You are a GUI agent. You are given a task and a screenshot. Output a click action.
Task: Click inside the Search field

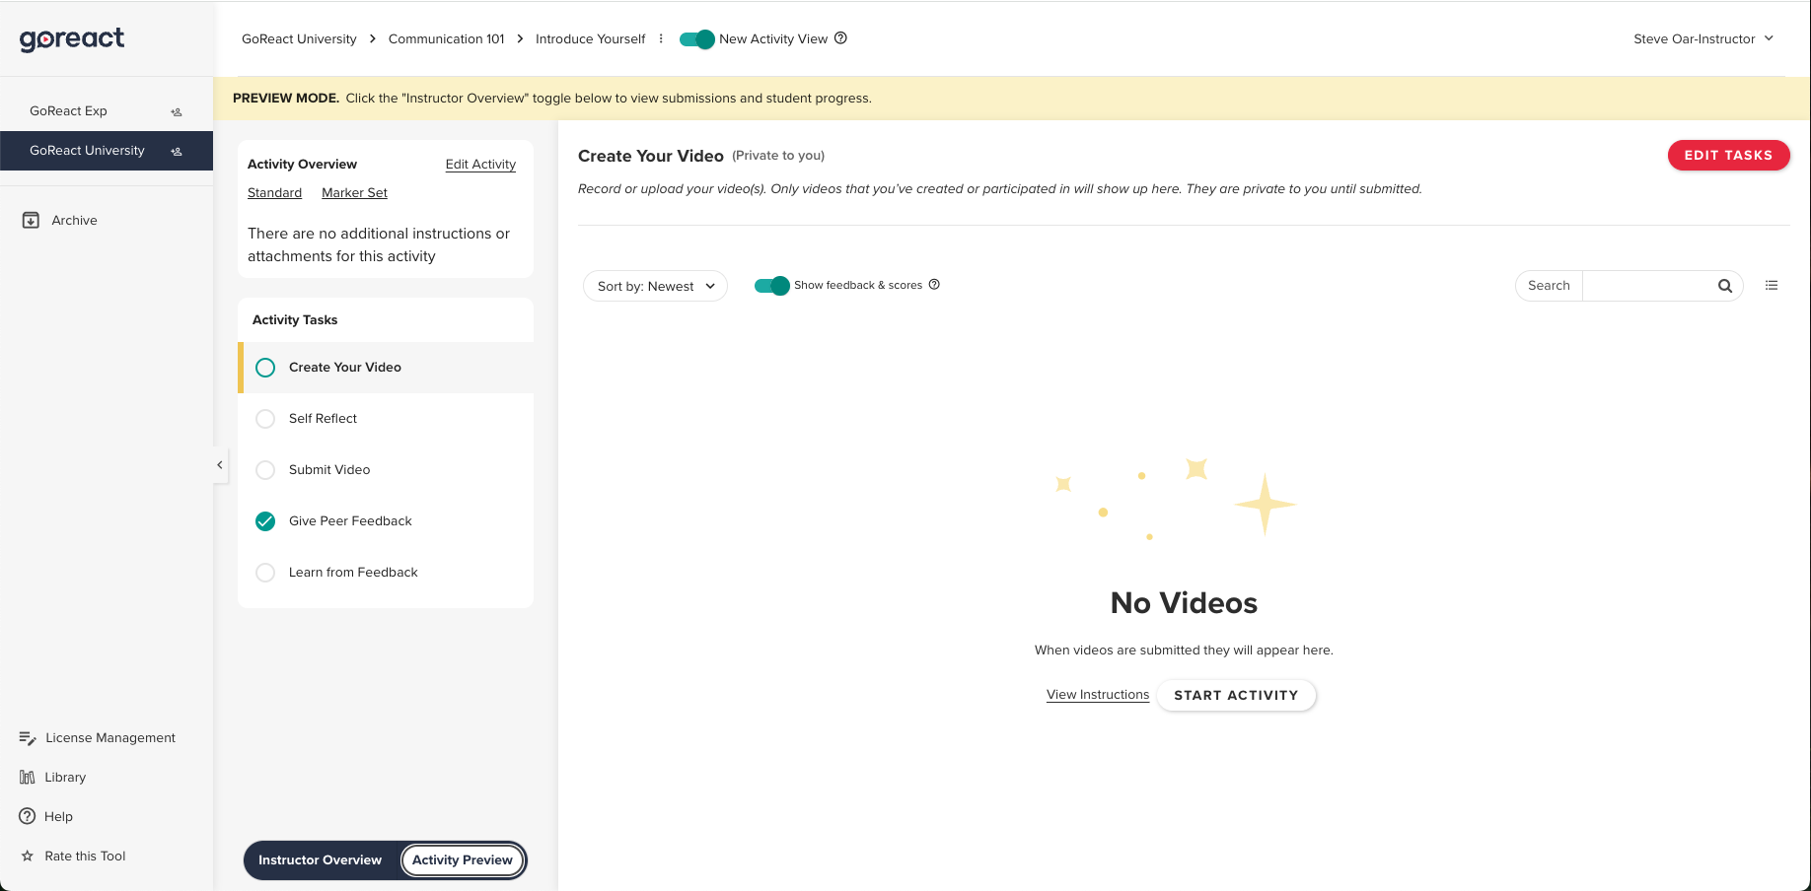(x=1642, y=285)
